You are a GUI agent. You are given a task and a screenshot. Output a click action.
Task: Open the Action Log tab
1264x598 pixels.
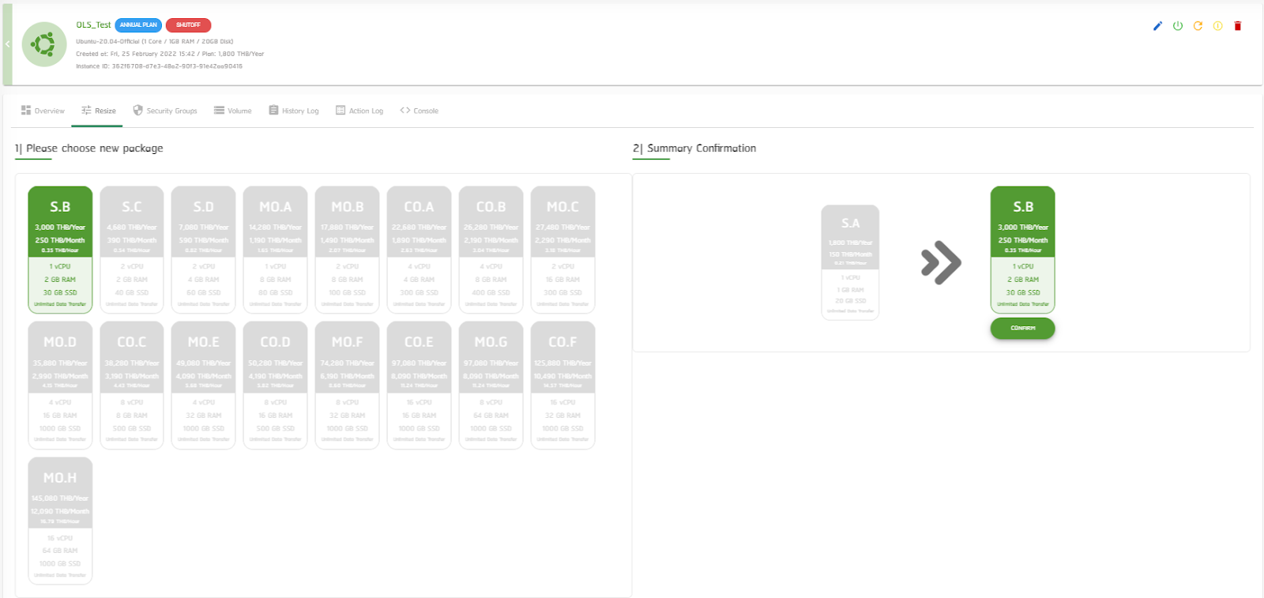(x=359, y=111)
